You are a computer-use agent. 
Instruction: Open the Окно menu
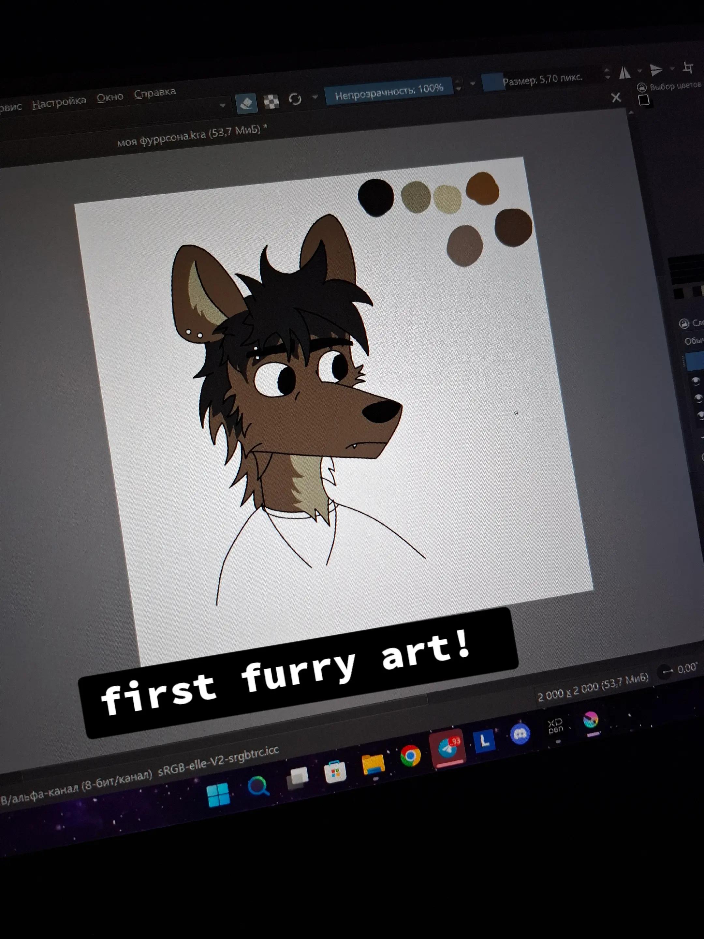tap(110, 97)
